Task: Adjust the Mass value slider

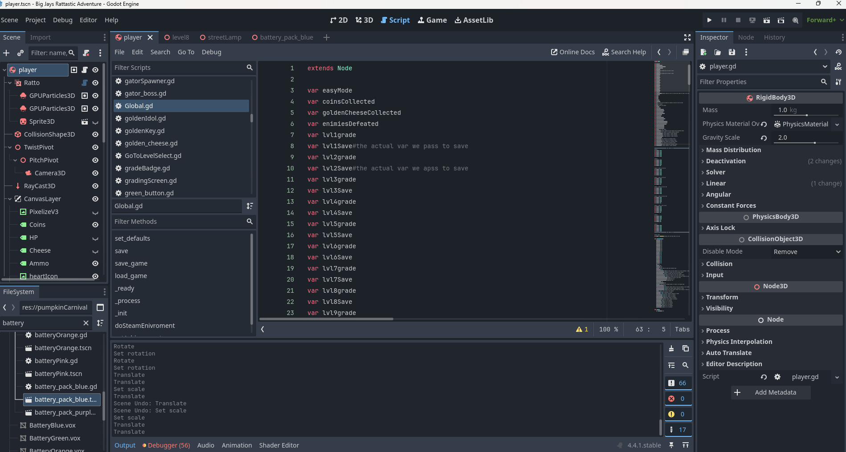Action: click(807, 115)
